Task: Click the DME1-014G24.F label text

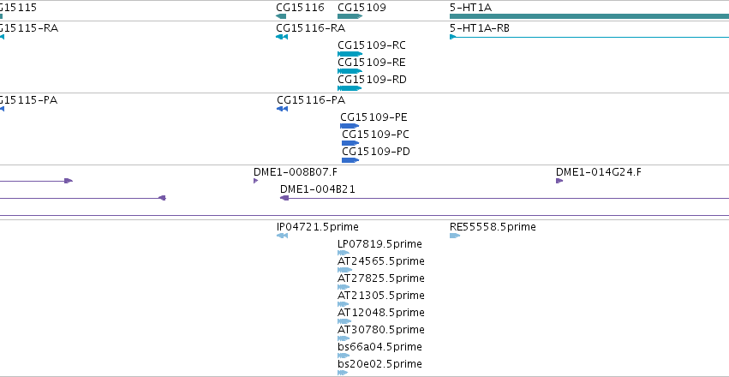Action: point(599,172)
